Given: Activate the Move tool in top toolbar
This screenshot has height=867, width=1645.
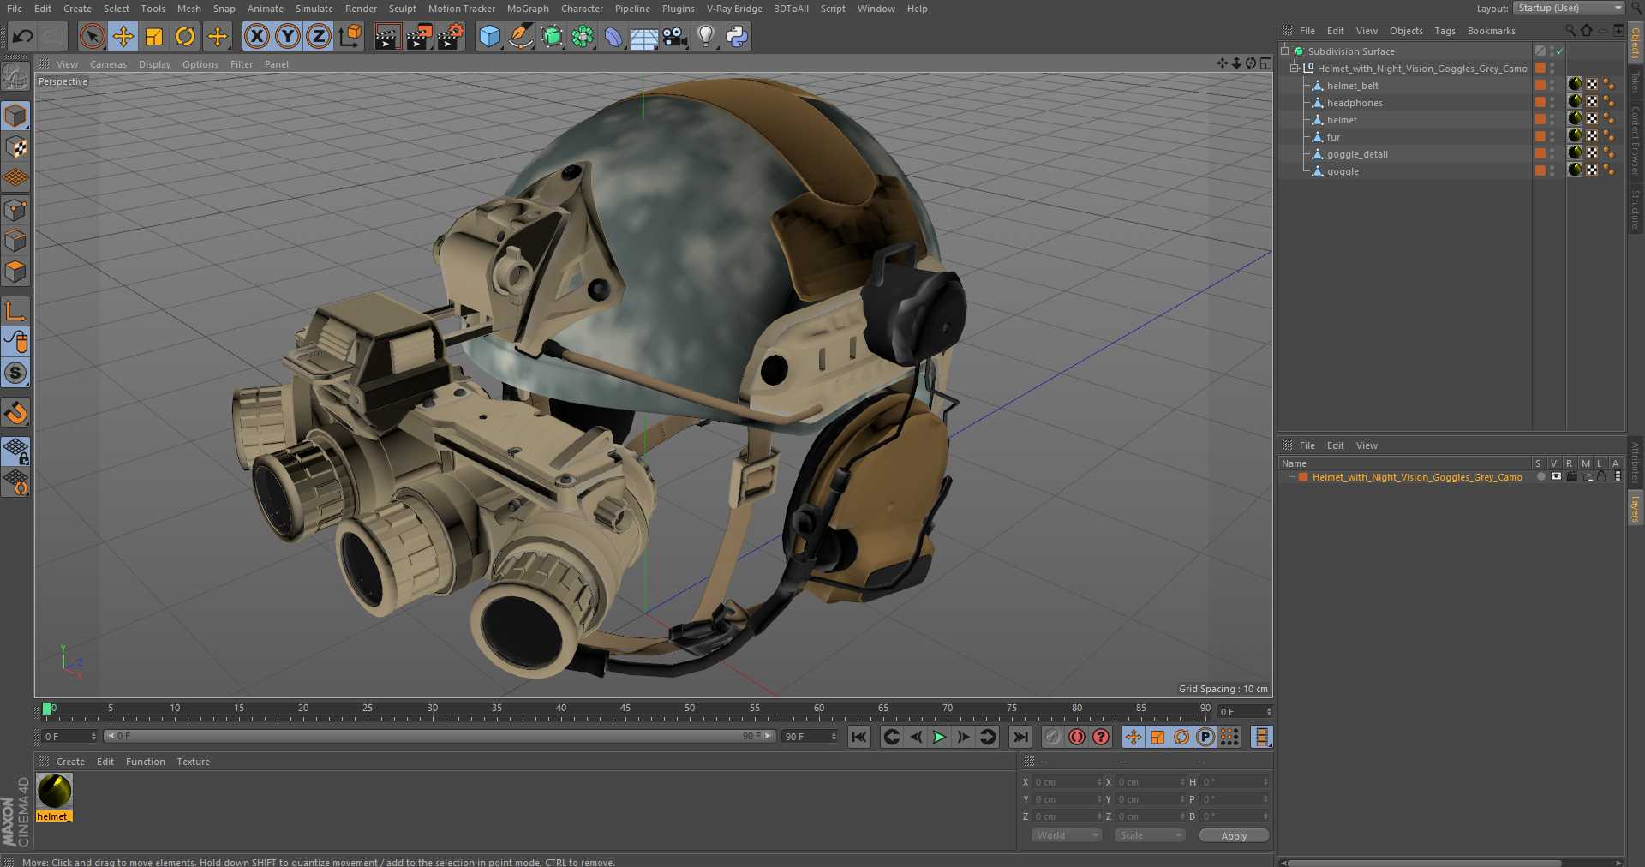Looking at the screenshot, I should coord(123,36).
